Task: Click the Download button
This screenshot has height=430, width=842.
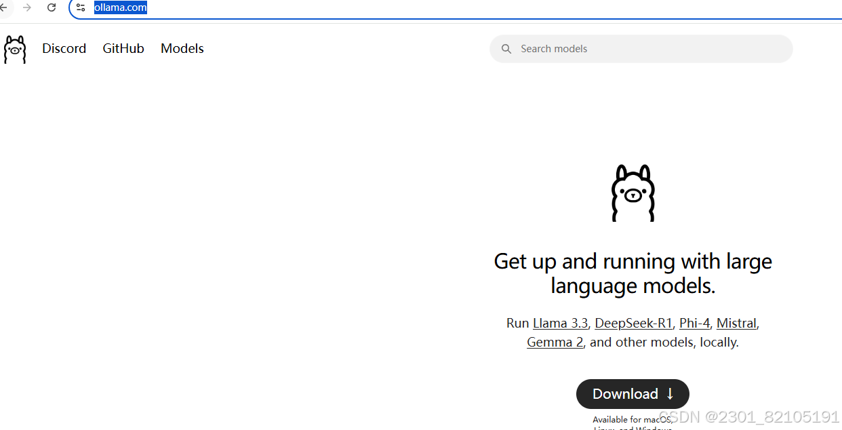Action: [633, 394]
